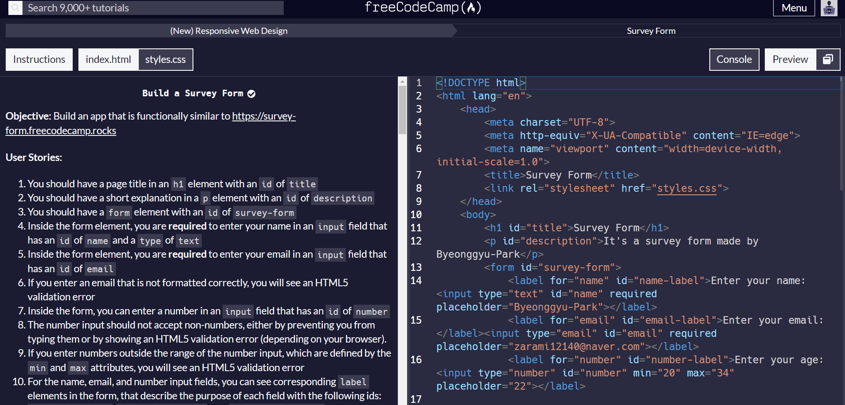Focus the Search 9,000+ tutorials field
845x405 pixels.
click(x=153, y=8)
